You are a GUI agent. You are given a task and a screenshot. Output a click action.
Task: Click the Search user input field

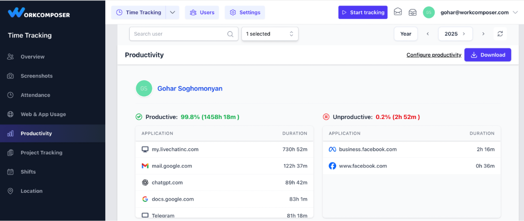pos(179,34)
